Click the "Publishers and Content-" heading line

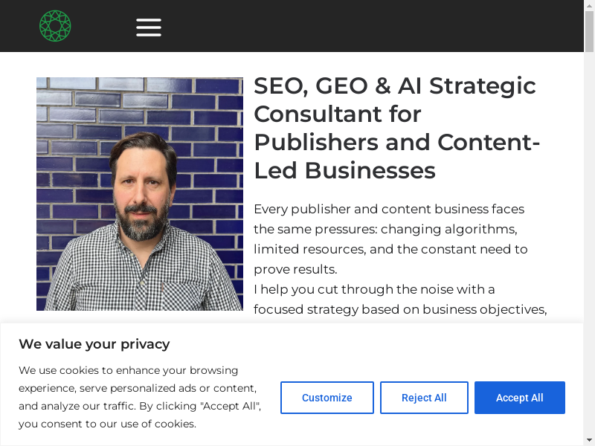[396, 143]
